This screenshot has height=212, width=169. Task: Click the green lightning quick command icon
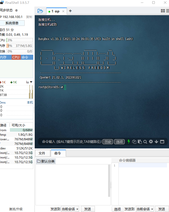point(129,142)
